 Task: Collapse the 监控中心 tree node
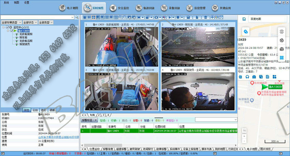(3, 27)
